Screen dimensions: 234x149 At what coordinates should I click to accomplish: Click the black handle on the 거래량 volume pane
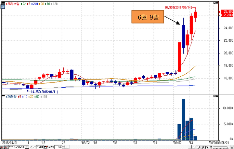[3, 96]
